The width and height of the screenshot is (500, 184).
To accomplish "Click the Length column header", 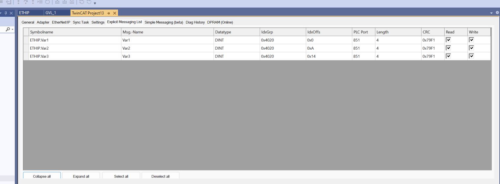I will [x=398, y=32].
